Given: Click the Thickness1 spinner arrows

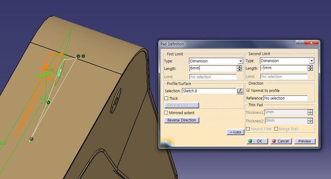Looking at the screenshot, I should tap(310, 112).
